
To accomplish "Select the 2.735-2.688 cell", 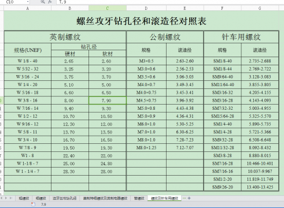I will (260, 61).
